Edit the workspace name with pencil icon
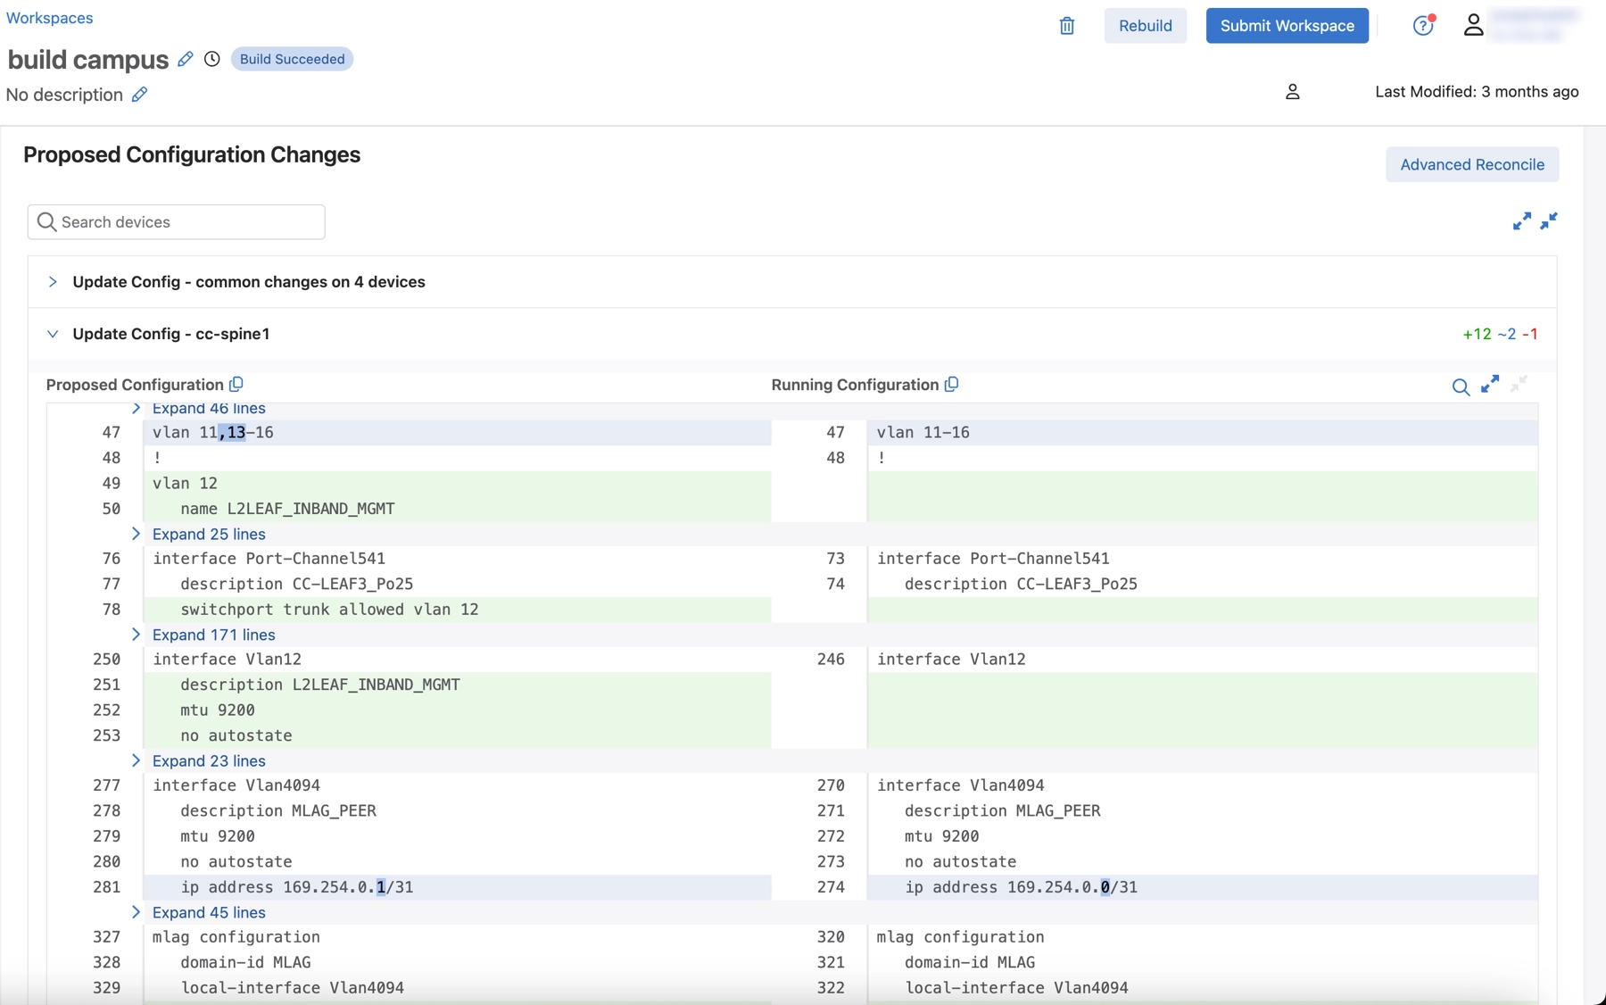This screenshot has height=1005, width=1606. (x=186, y=59)
